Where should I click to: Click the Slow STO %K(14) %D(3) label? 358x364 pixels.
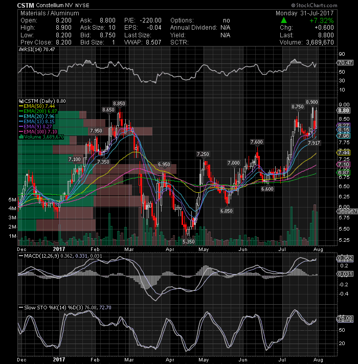coord(54,308)
